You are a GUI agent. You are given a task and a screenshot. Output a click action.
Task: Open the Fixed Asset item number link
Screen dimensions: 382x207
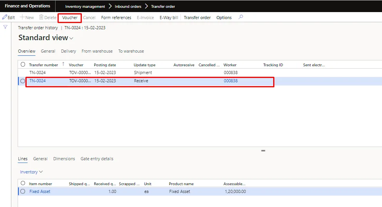pos(40,191)
